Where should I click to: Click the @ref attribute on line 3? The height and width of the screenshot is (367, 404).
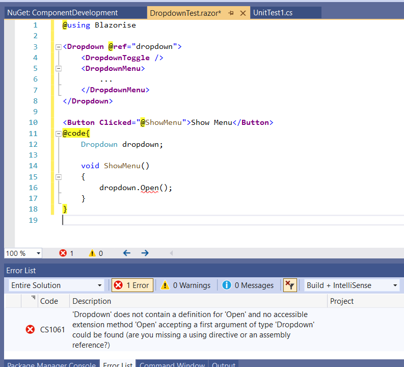(118, 47)
